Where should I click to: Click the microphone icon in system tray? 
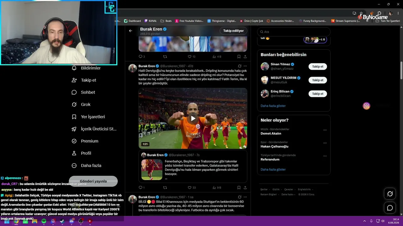point(371,221)
